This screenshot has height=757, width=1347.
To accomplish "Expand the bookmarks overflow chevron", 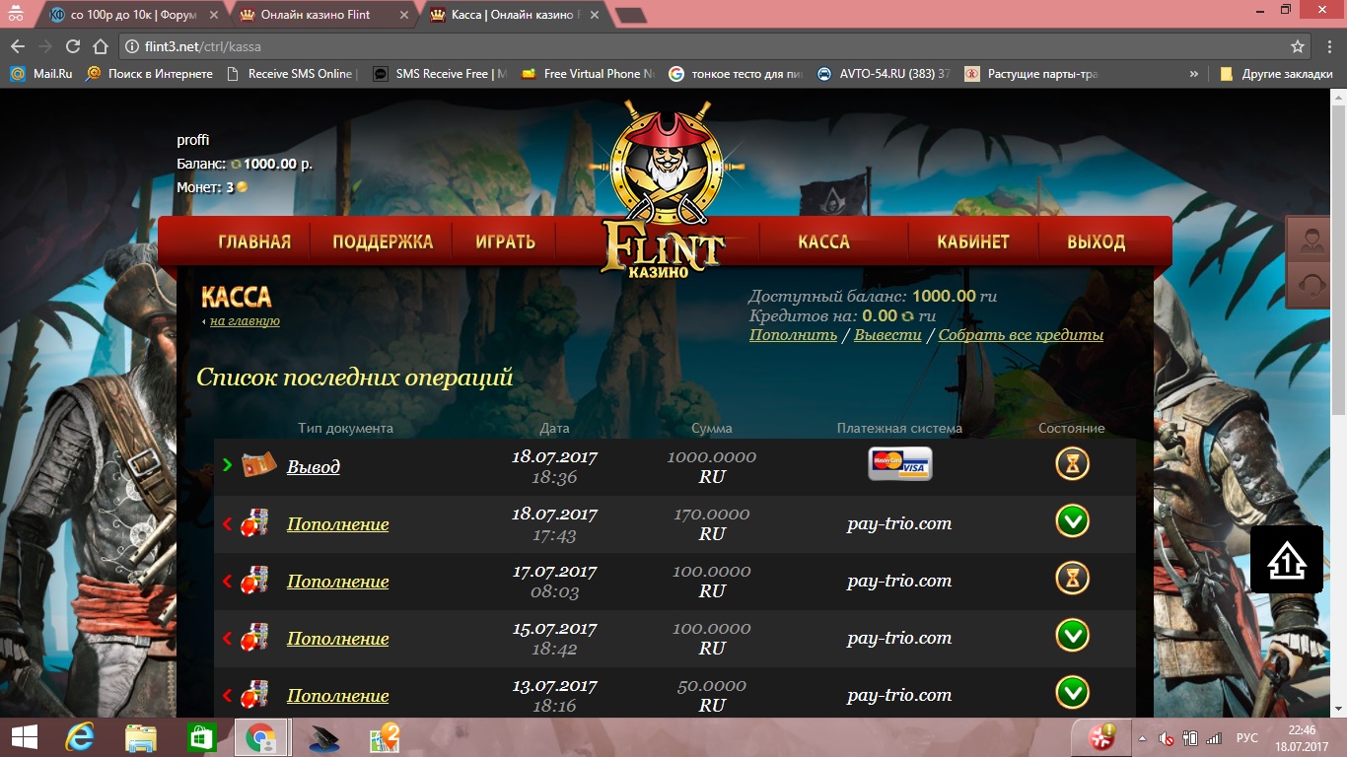I will [x=1194, y=74].
